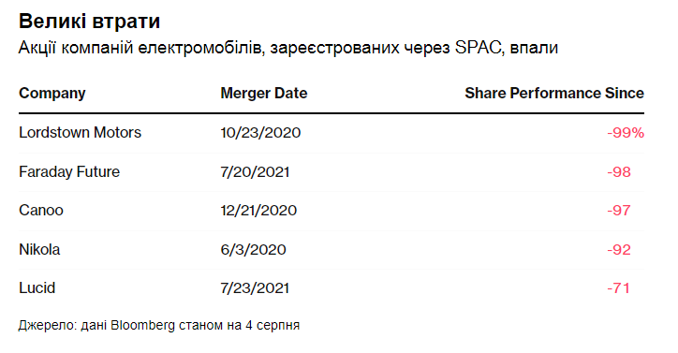This screenshot has width=678, height=353.
Task: Click the -97 share performance value
Action: click(x=619, y=211)
